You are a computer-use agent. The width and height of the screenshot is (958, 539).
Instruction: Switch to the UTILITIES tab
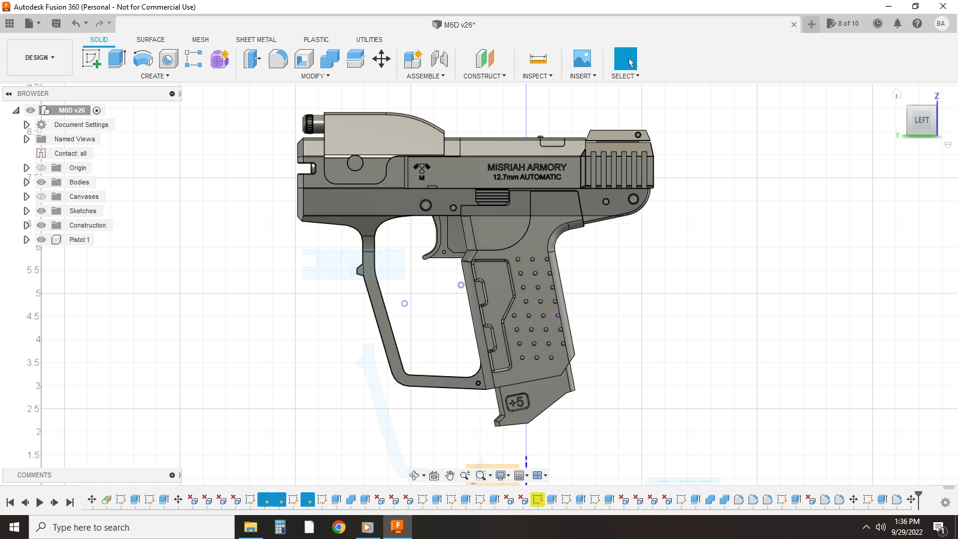369,40
